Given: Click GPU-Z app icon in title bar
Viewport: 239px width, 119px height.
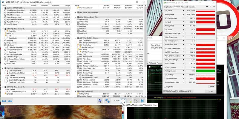Looking at the screenshot, I should tap(165, 3).
